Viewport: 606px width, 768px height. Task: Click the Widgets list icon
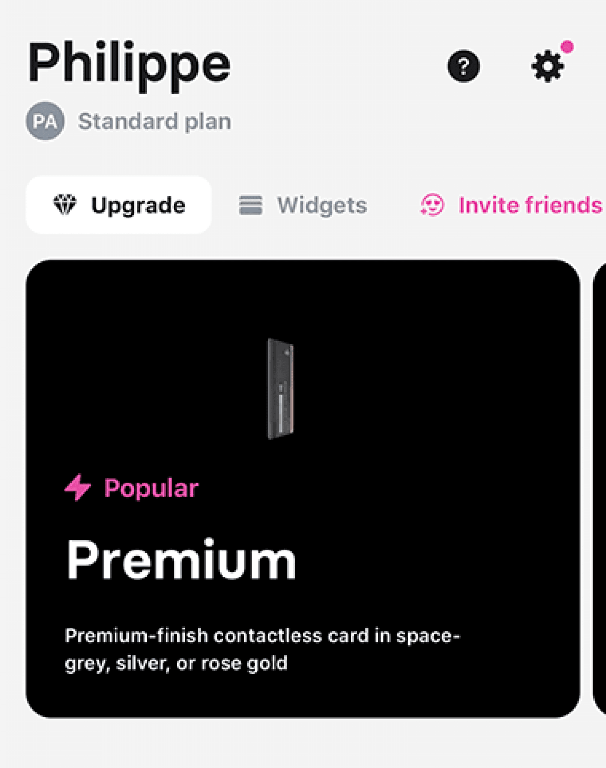(250, 204)
